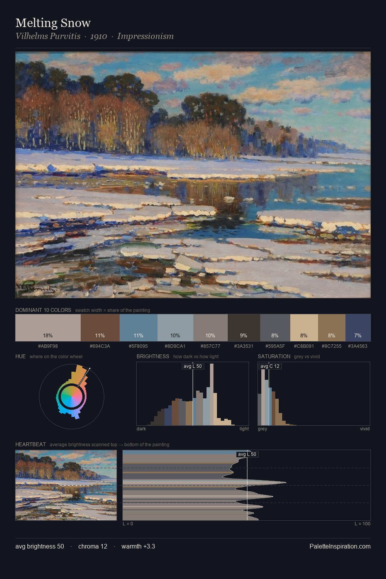This screenshot has width=386, height=579.
Task: Click the DOMINANT 10 COLORS heading
Action: tap(43, 310)
